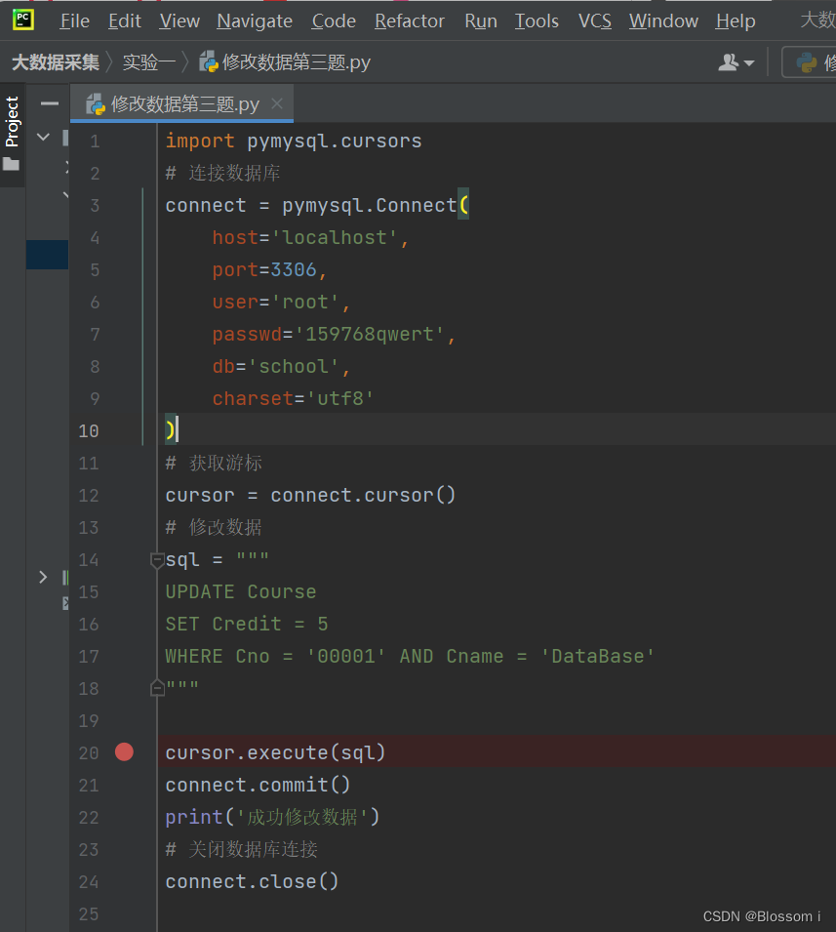Click the '# 修改数据' comment
Viewport: 836px width, 932px height.
pos(214,527)
